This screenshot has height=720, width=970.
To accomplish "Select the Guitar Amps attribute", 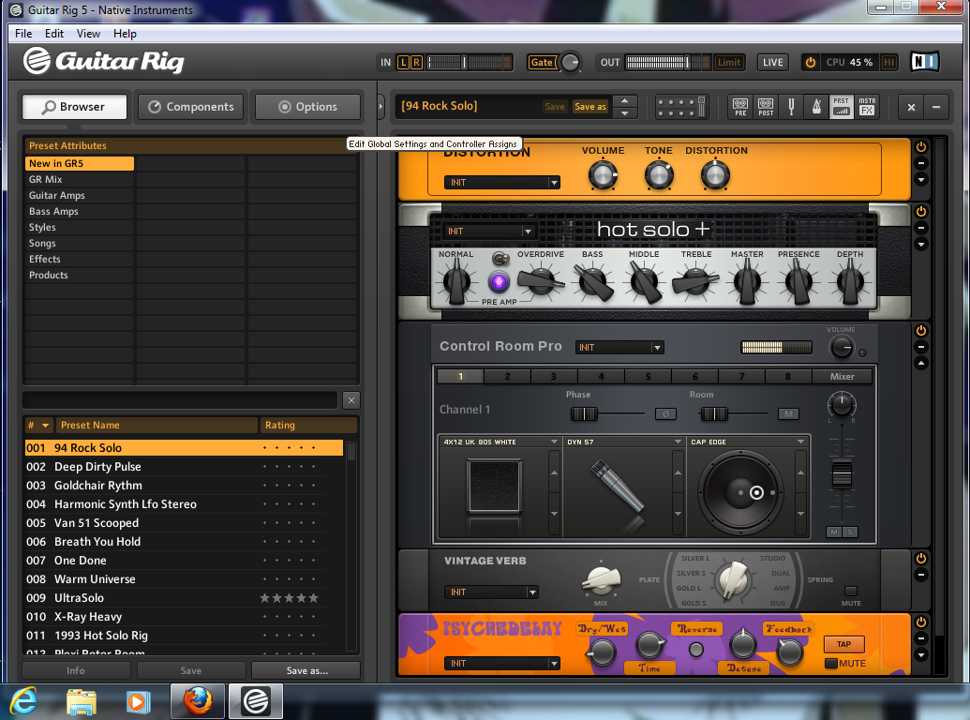I will 79,195.
